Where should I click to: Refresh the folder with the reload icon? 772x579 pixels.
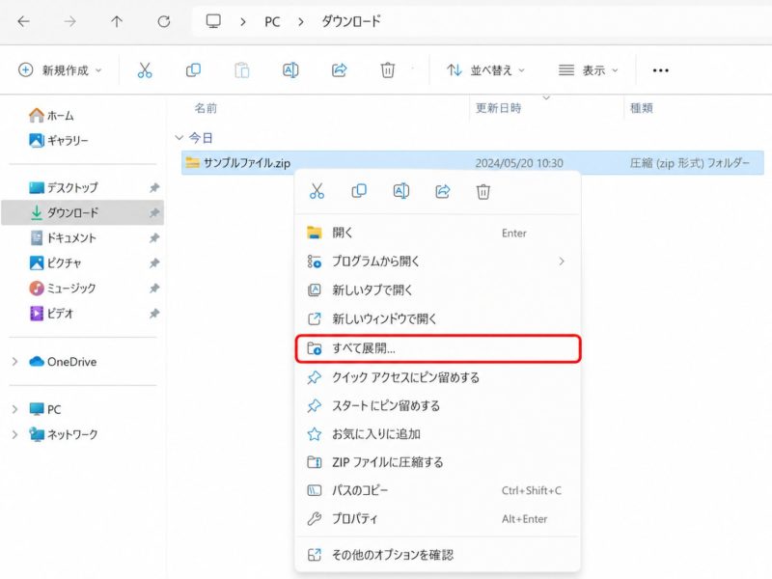164,21
